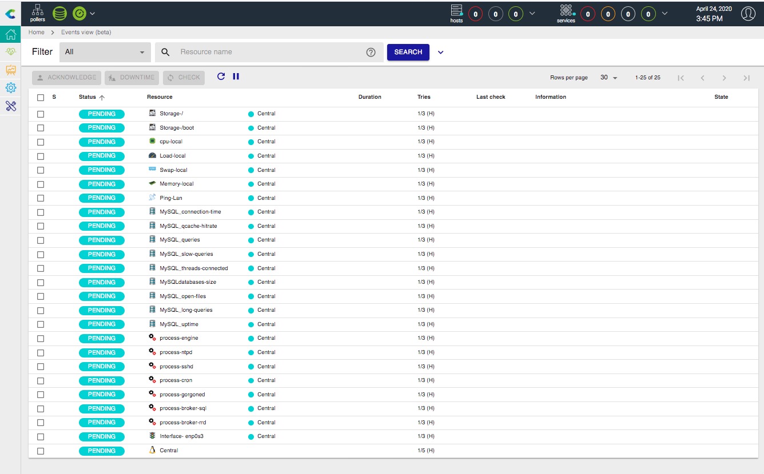
Task: Click the red critical services counter circle
Action: (x=587, y=14)
